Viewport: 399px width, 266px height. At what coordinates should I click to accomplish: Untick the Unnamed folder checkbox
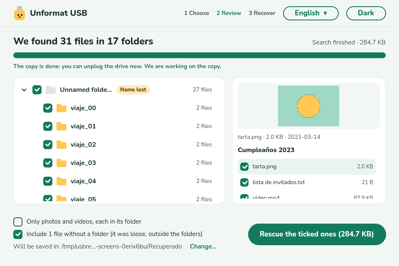[x=37, y=90]
